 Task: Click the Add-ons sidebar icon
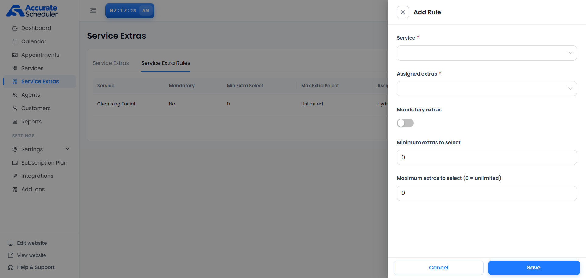coord(15,190)
